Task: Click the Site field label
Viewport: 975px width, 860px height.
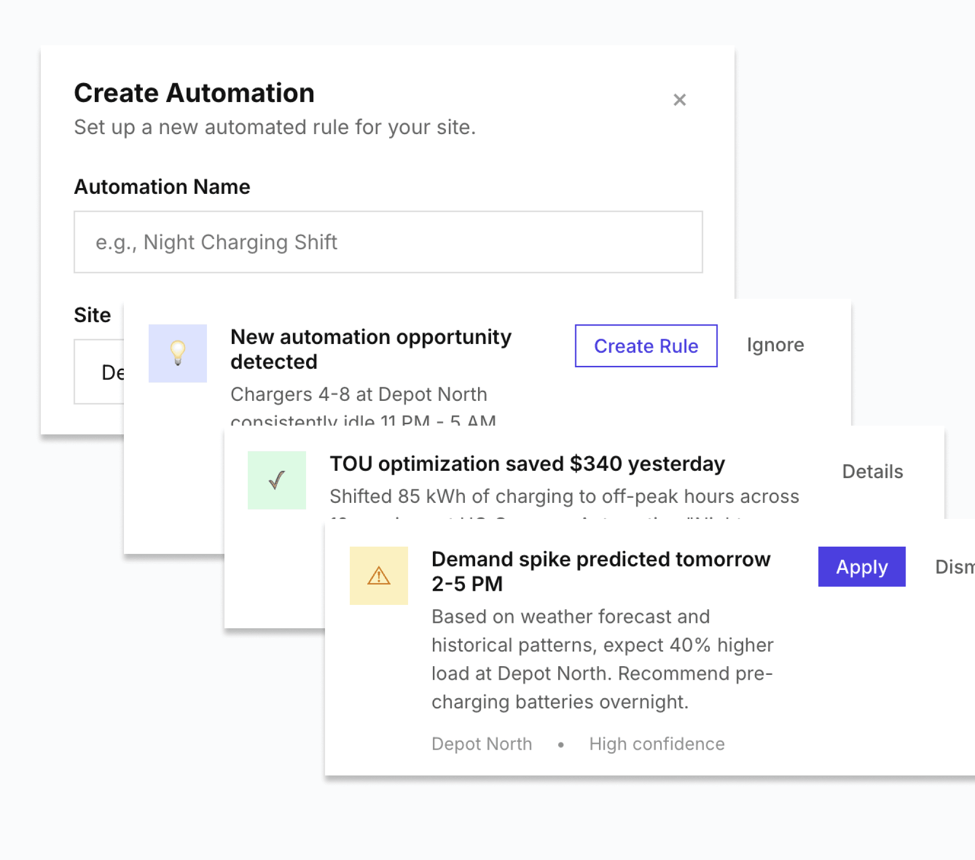Action: point(92,315)
